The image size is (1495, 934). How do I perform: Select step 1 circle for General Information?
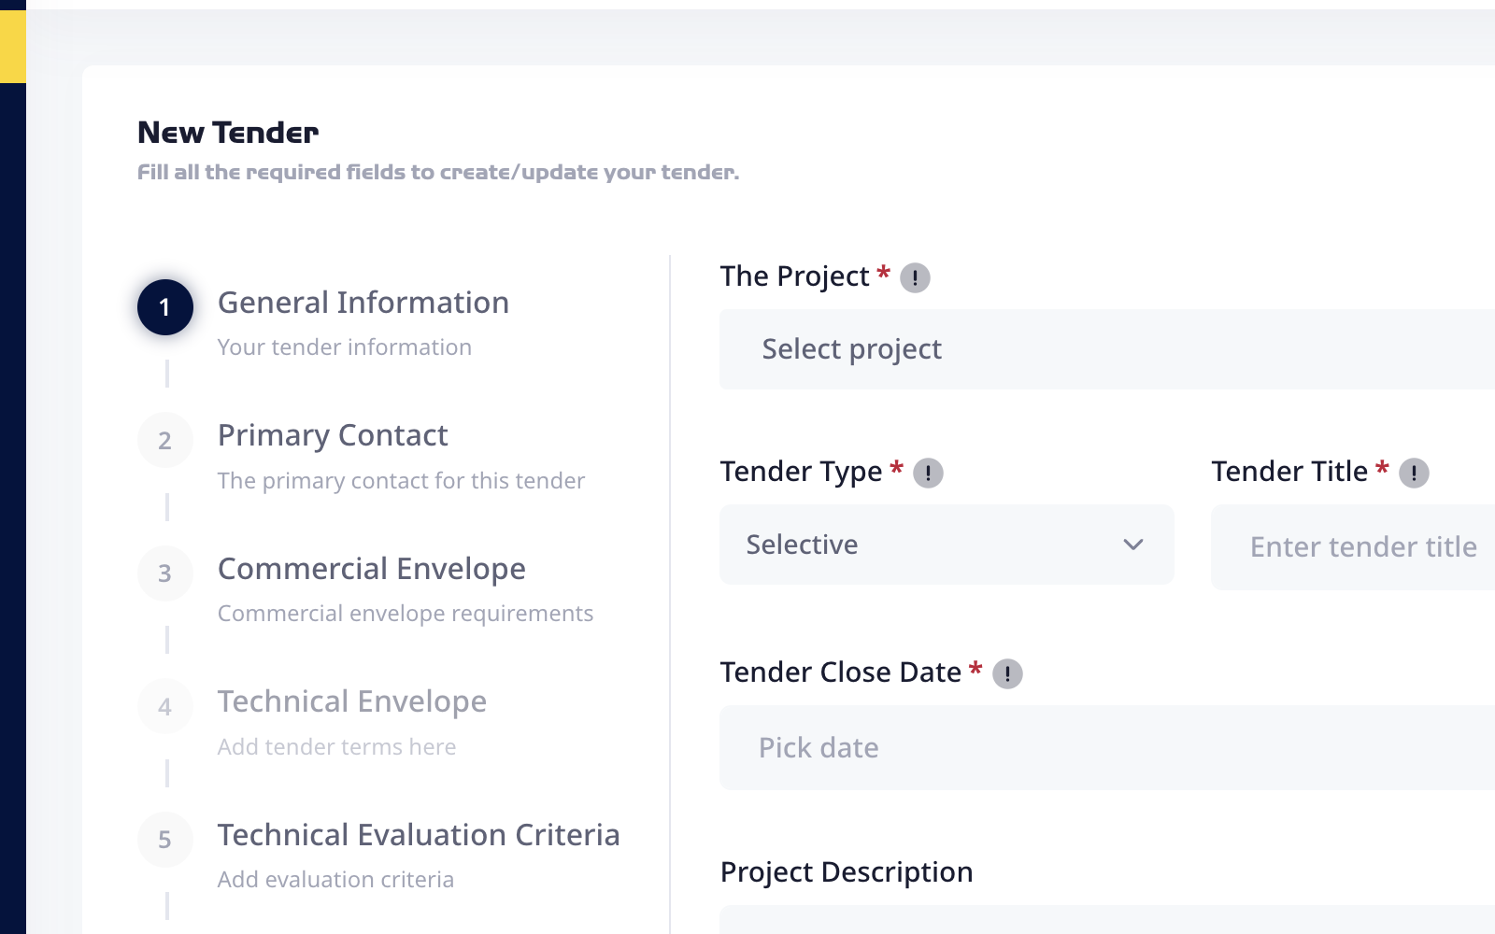165,307
